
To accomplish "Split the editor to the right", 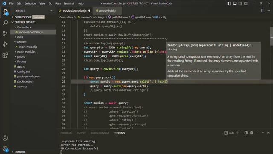I will coord(263,11).
